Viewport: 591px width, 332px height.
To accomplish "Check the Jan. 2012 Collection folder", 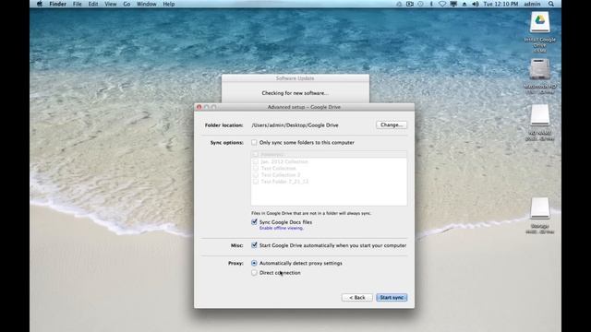I will (256, 161).
